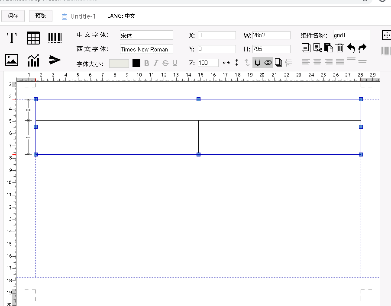Click the redo arrow icon
This screenshot has height=306, width=391.
point(362,48)
